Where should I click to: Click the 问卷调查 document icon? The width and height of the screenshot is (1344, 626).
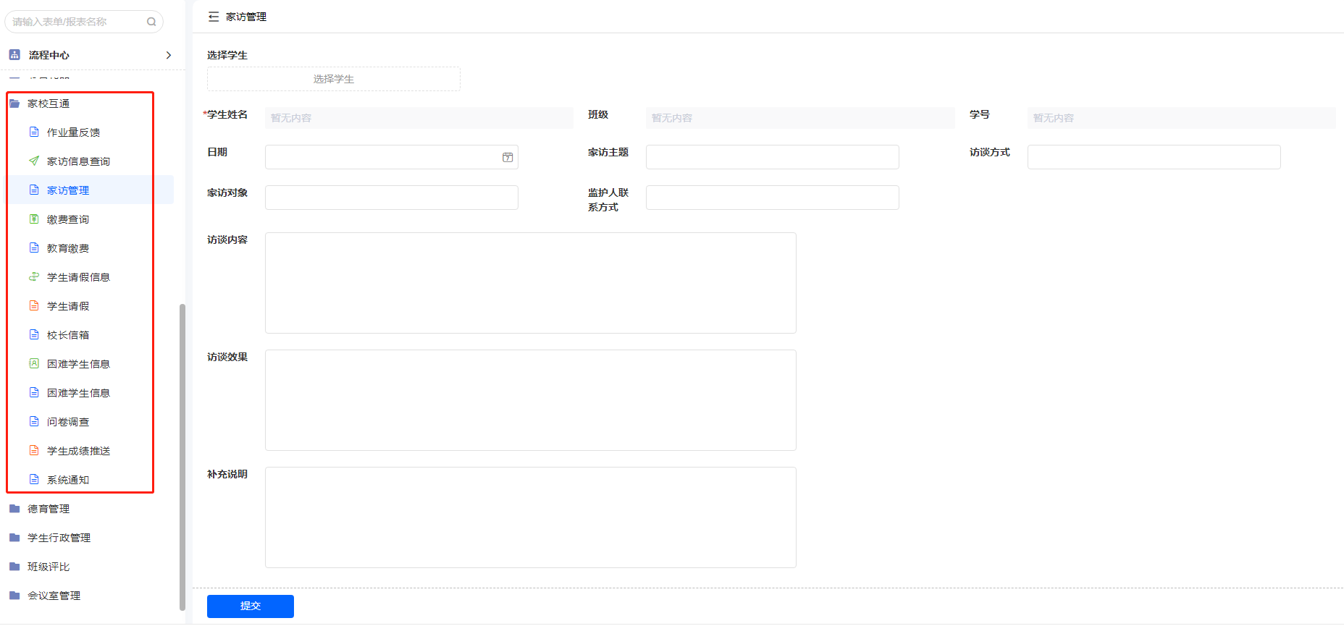pos(34,421)
